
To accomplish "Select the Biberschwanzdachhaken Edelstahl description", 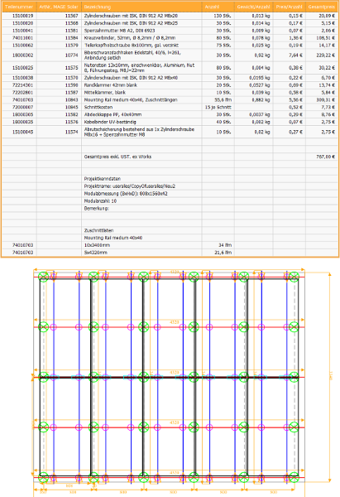I will (x=141, y=55).
